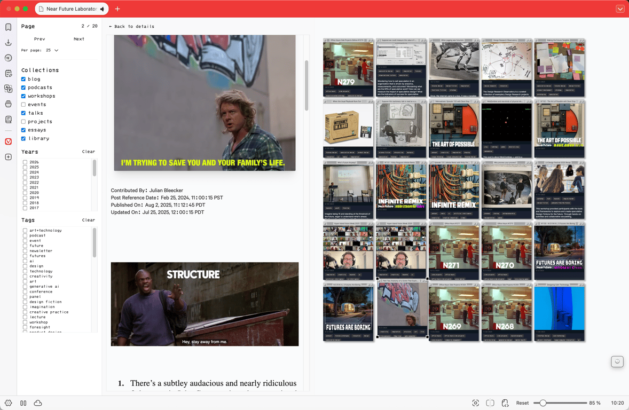Open browser settings gear icon
This screenshot has height=410, width=629.
8,403
